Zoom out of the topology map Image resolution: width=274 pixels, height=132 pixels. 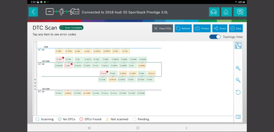click(x=238, y=80)
